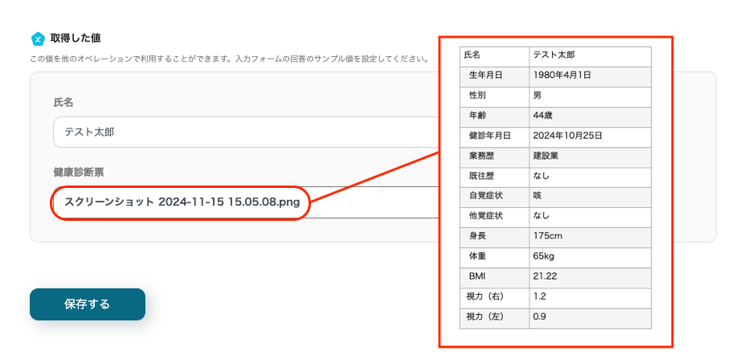Click the 年齢 table cell
Screen dimensions: 748x363
coord(495,117)
